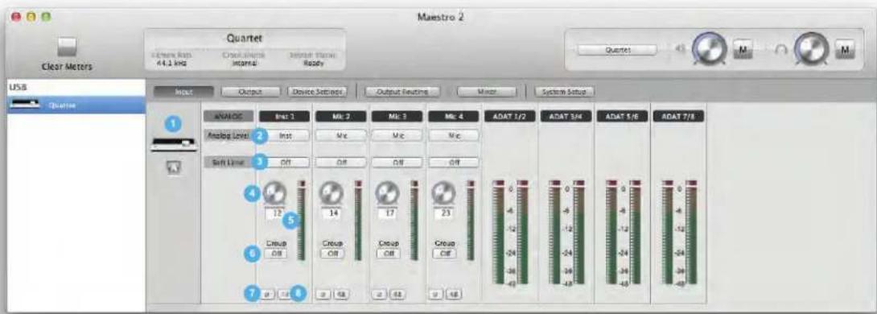Click the ADAT 1/2 stereo level meter
The height and width of the screenshot is (314, 877).
tap(511, 232)
